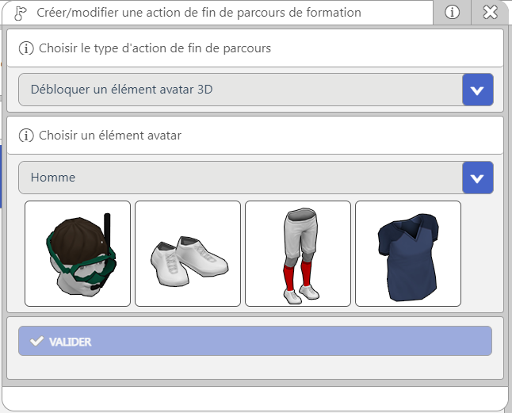Click the VALIDER button
The image size is (512, 413).
[255, 341]
